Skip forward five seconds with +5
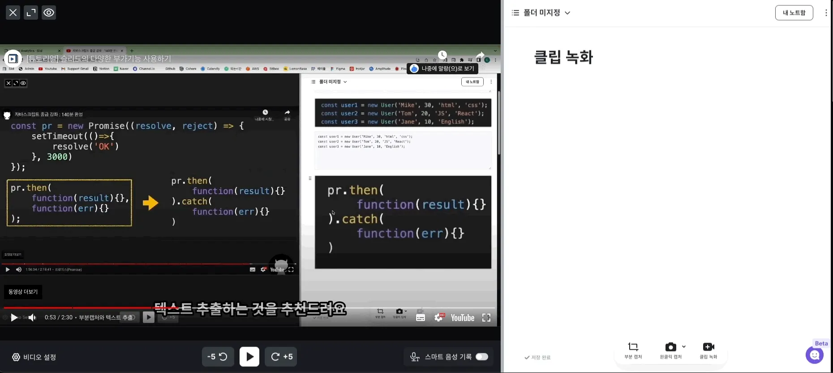The image size is (833, 373). pos(281,356)
